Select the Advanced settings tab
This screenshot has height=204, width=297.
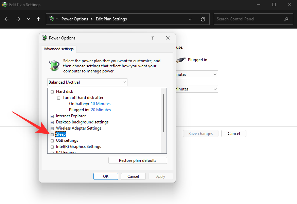59,49
